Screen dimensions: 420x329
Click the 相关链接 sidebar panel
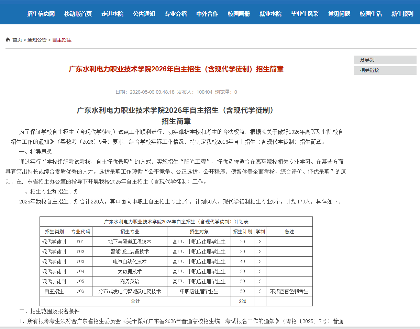pyautogui.click(x=385, y=70)
